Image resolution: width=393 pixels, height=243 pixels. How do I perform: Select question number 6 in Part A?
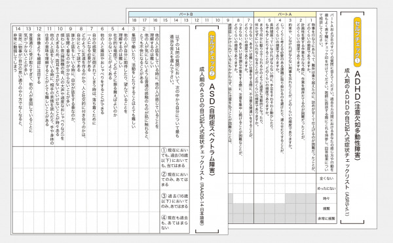point(259,20)
